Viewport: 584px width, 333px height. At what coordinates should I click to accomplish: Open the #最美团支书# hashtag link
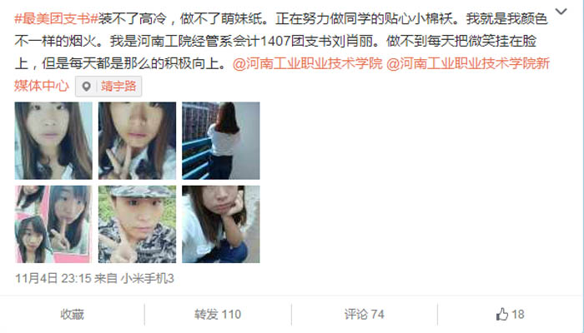[x=56, y=18]
